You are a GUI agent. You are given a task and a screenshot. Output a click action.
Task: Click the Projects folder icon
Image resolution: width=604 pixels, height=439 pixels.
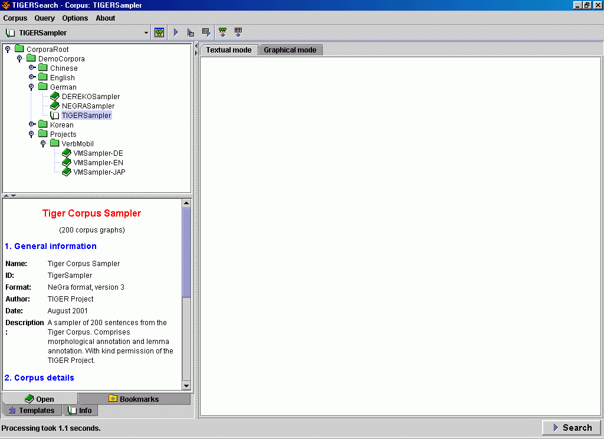(x=43, y=134)
